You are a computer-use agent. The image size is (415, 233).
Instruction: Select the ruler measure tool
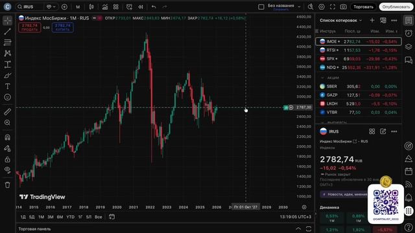tap(7, 112)
